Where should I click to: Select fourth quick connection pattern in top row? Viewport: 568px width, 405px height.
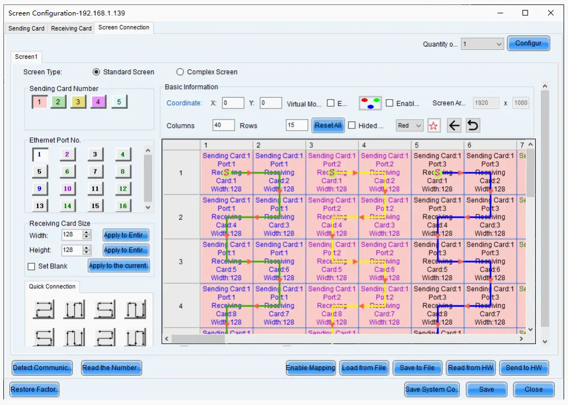135,310
